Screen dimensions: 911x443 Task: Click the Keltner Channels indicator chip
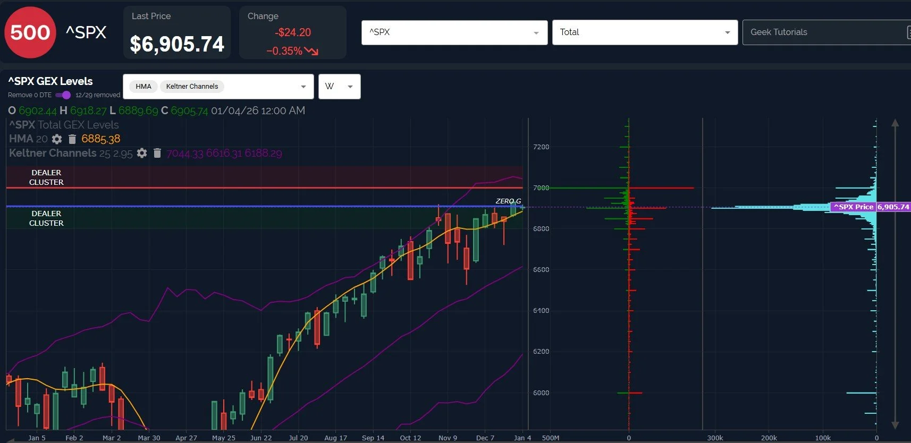click(x=192, y=87)
